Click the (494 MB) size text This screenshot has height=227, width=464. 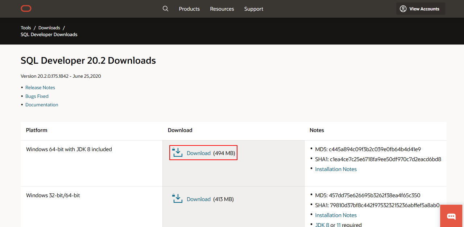(224, 153)
